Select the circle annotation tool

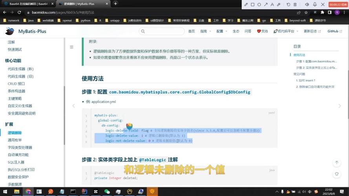[259, 4]
